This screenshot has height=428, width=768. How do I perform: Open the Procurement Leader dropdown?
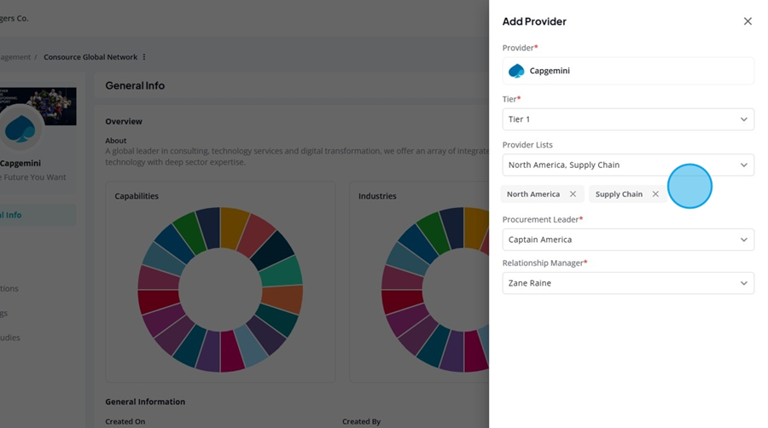pos(628,240)
